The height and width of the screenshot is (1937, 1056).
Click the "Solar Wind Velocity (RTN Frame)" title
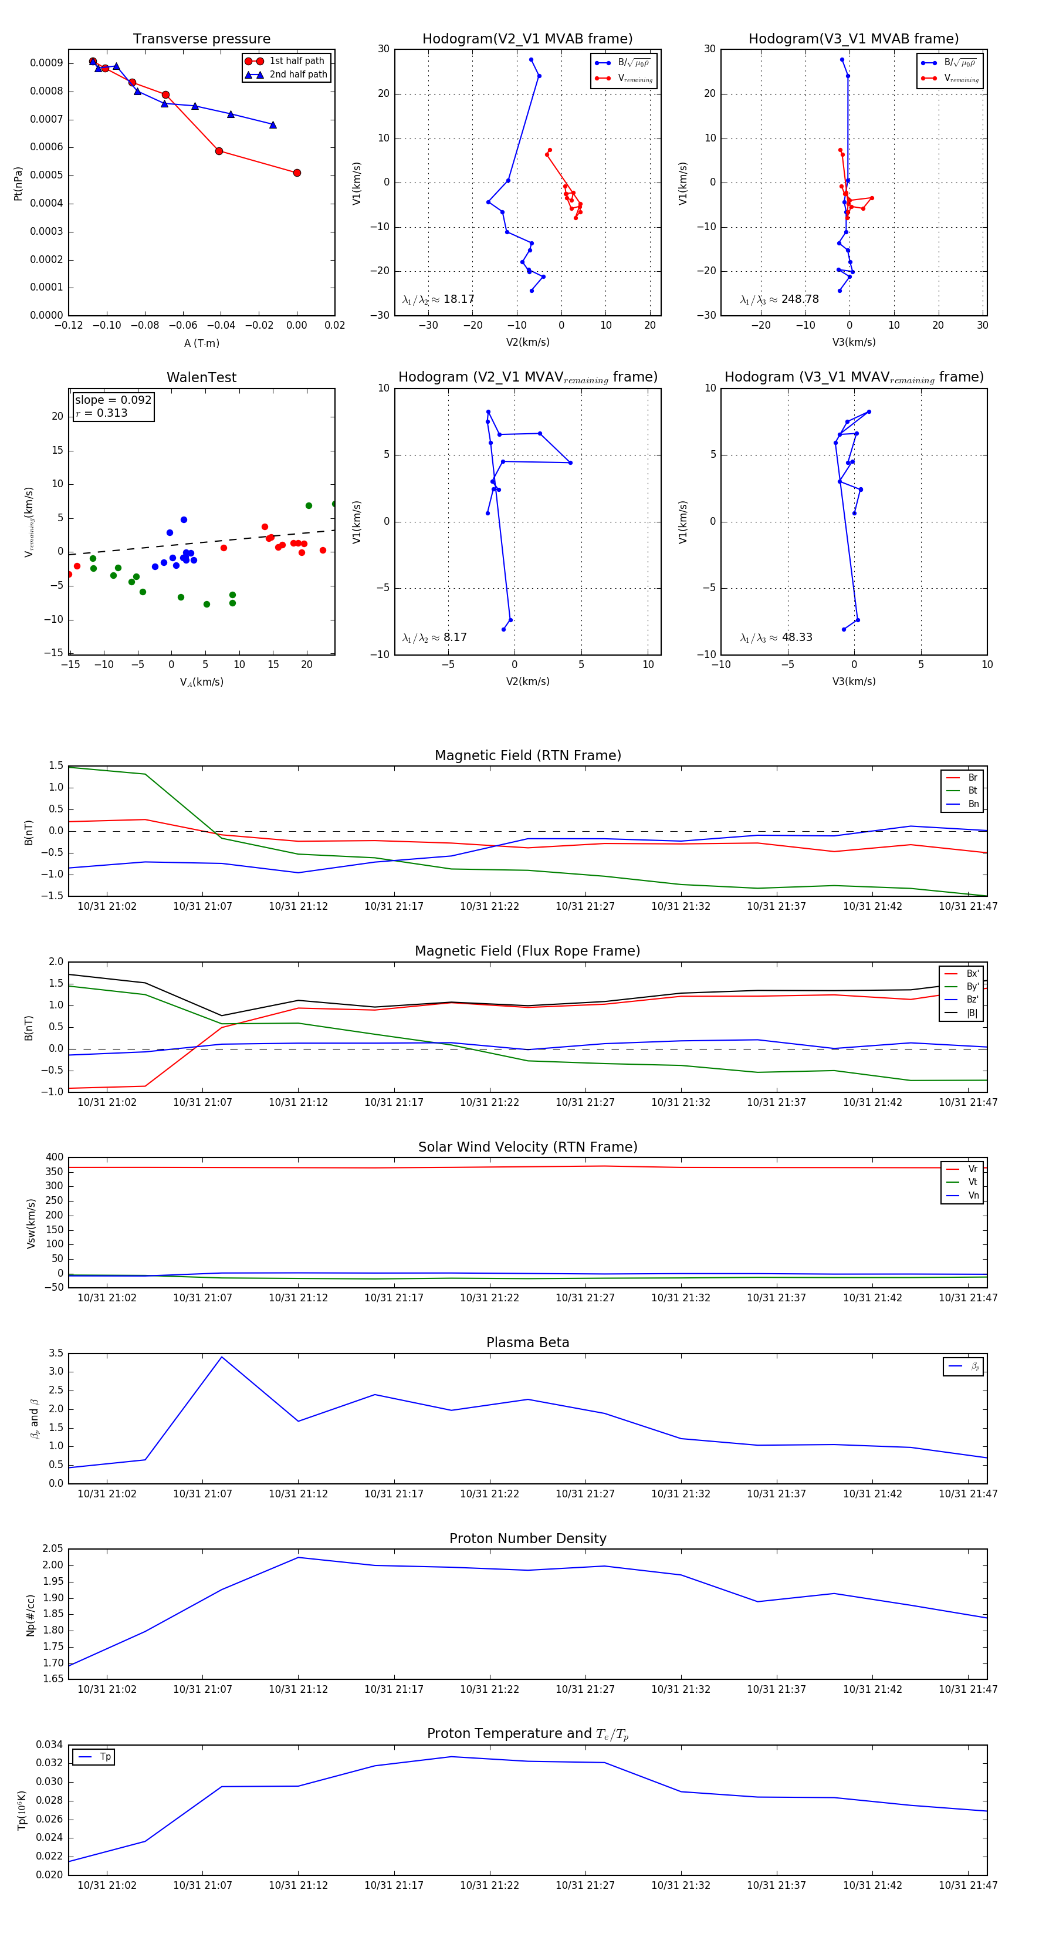click(527, 1147)
